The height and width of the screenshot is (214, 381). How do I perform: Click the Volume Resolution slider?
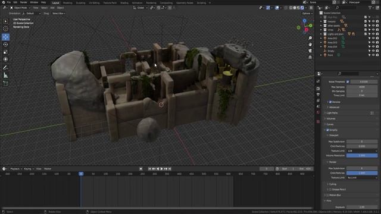click(362, 156)
